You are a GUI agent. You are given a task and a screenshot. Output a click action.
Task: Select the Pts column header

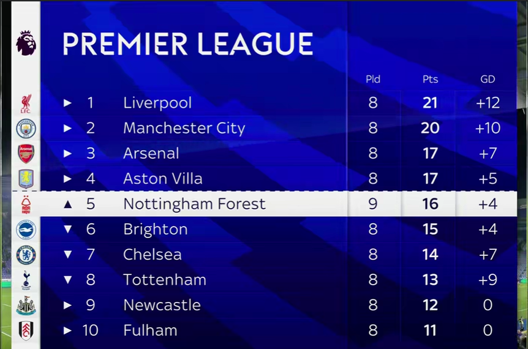tap(430, 80)
